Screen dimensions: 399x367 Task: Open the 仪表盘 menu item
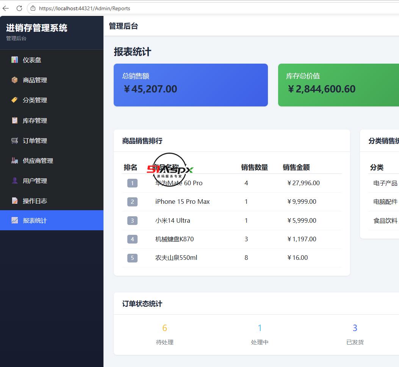(x=52, y=60)
